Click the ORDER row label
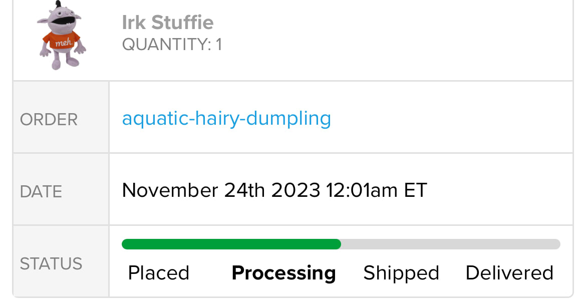This screenshot has width=586, height=300. click(x=49, y=120)
